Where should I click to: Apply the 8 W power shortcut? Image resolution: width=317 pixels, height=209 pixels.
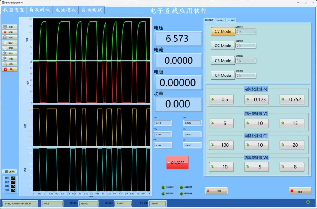292,167
